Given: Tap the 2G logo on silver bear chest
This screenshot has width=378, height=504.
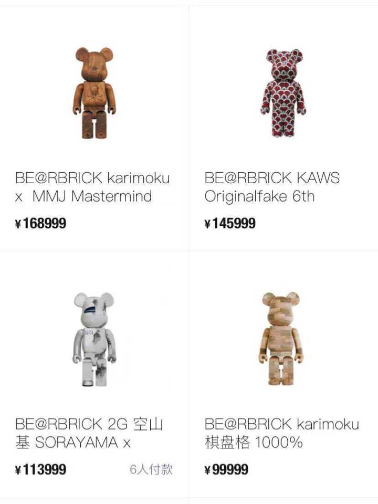Looking at the screenshot, I should [x=88, y=331].
